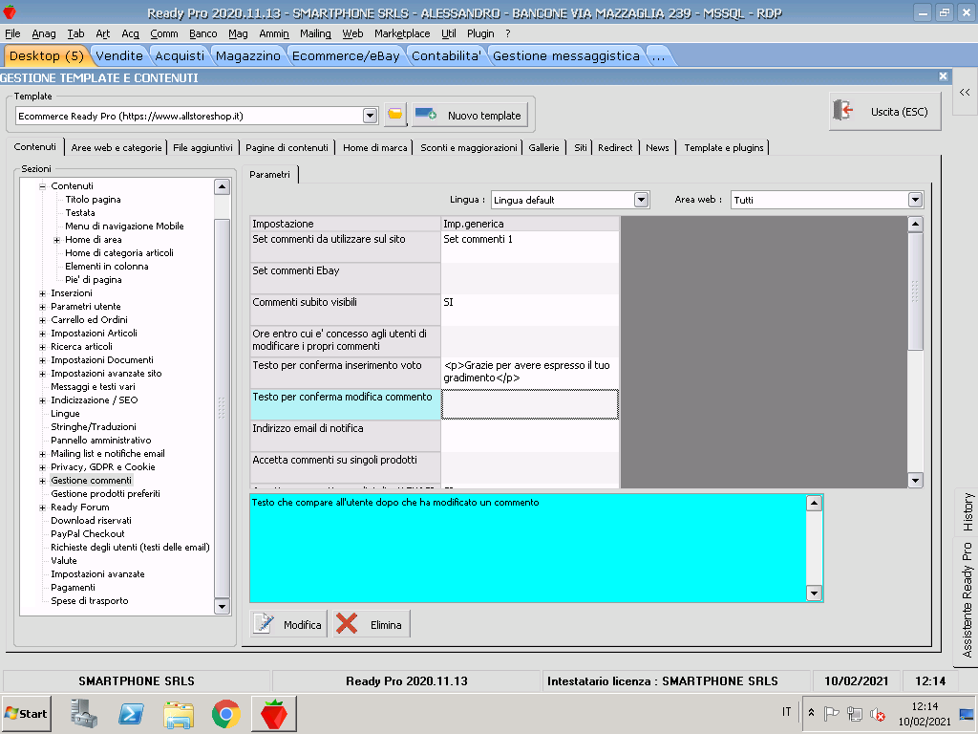Viewport: 978px width, 734px height.
Task: Open the Gestione messaggistica main tab
Action: [x=565, y=55]
